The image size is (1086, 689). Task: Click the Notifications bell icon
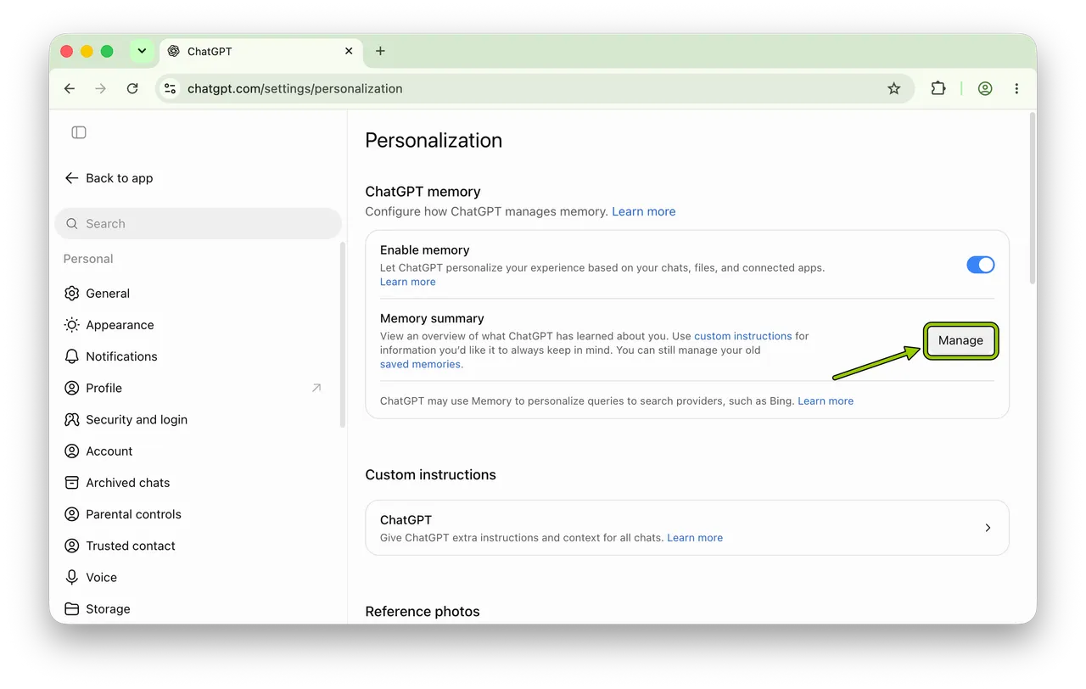[x=72, y=356]
